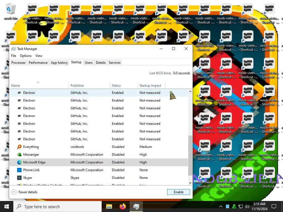Click the Last BIOS time value
Image resolution: width=283 pixels, height=212 pixels.
[182, 73]
